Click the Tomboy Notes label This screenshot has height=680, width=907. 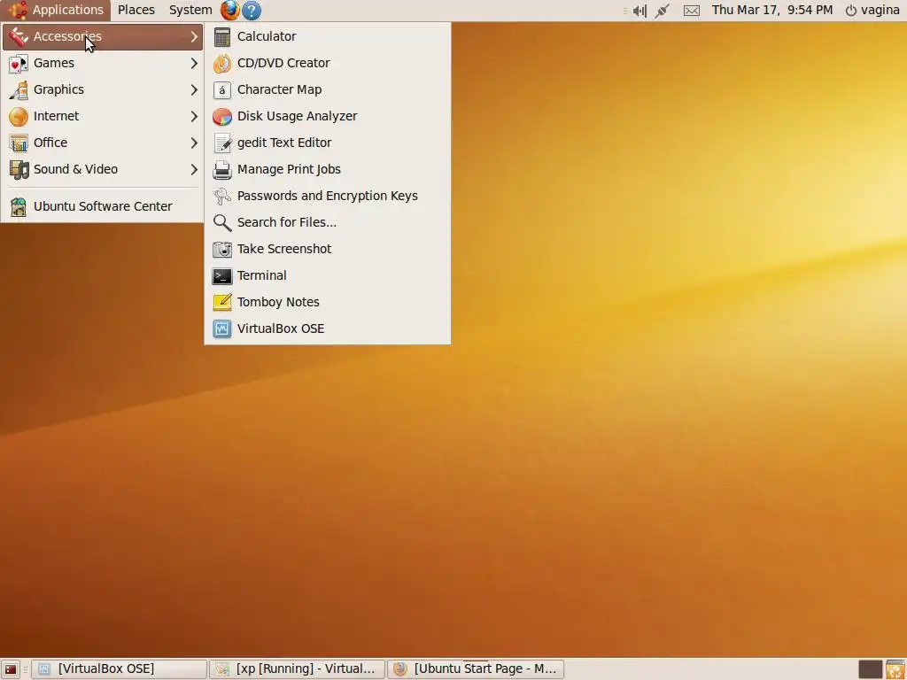(x=278, y=303)
